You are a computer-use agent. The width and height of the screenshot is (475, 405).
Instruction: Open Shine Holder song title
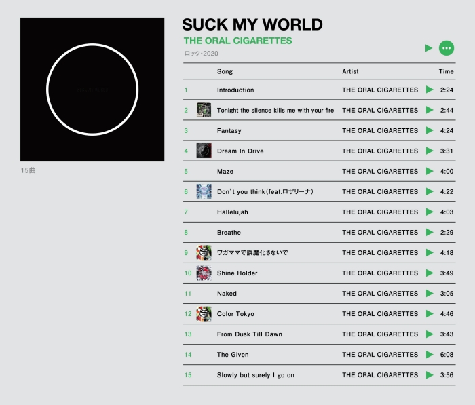tap(237, 273)
